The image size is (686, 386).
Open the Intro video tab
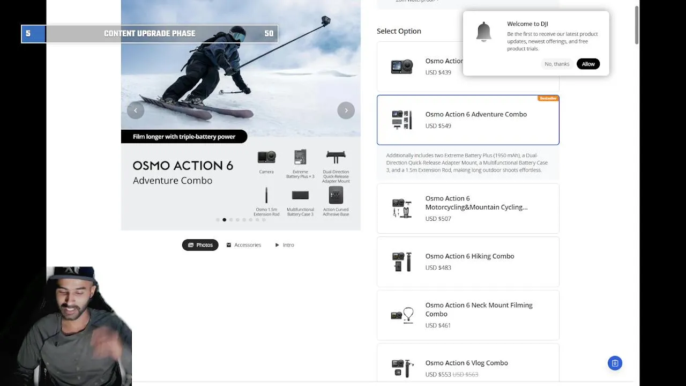point(285,245)
